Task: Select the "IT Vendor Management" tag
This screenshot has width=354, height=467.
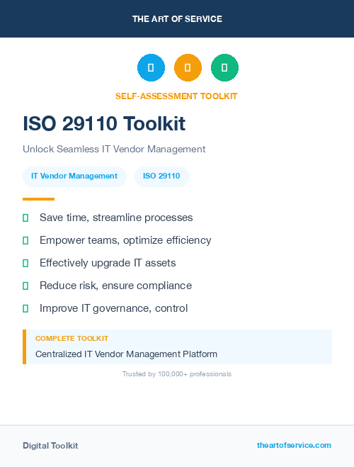Action: pyautogui.click(x=74, y=176)
